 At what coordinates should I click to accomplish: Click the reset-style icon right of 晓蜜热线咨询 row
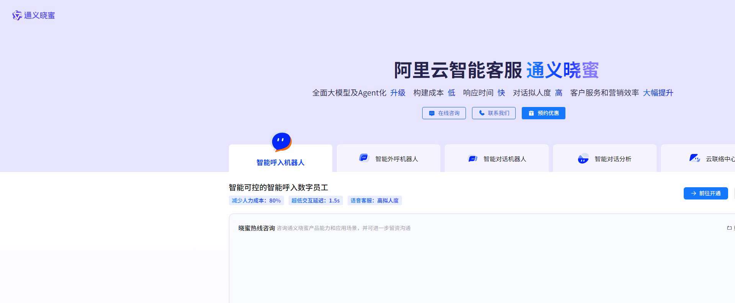729,228
